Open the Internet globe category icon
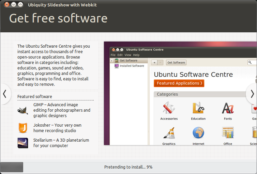 click(x=198, y=132)
